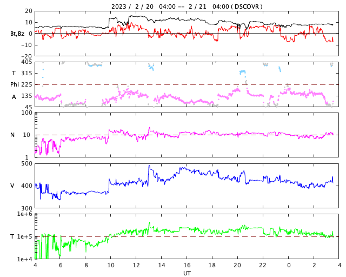Click the '45' Phi tick label
Screen dimensions: 346x277
[x=29, y=107]
